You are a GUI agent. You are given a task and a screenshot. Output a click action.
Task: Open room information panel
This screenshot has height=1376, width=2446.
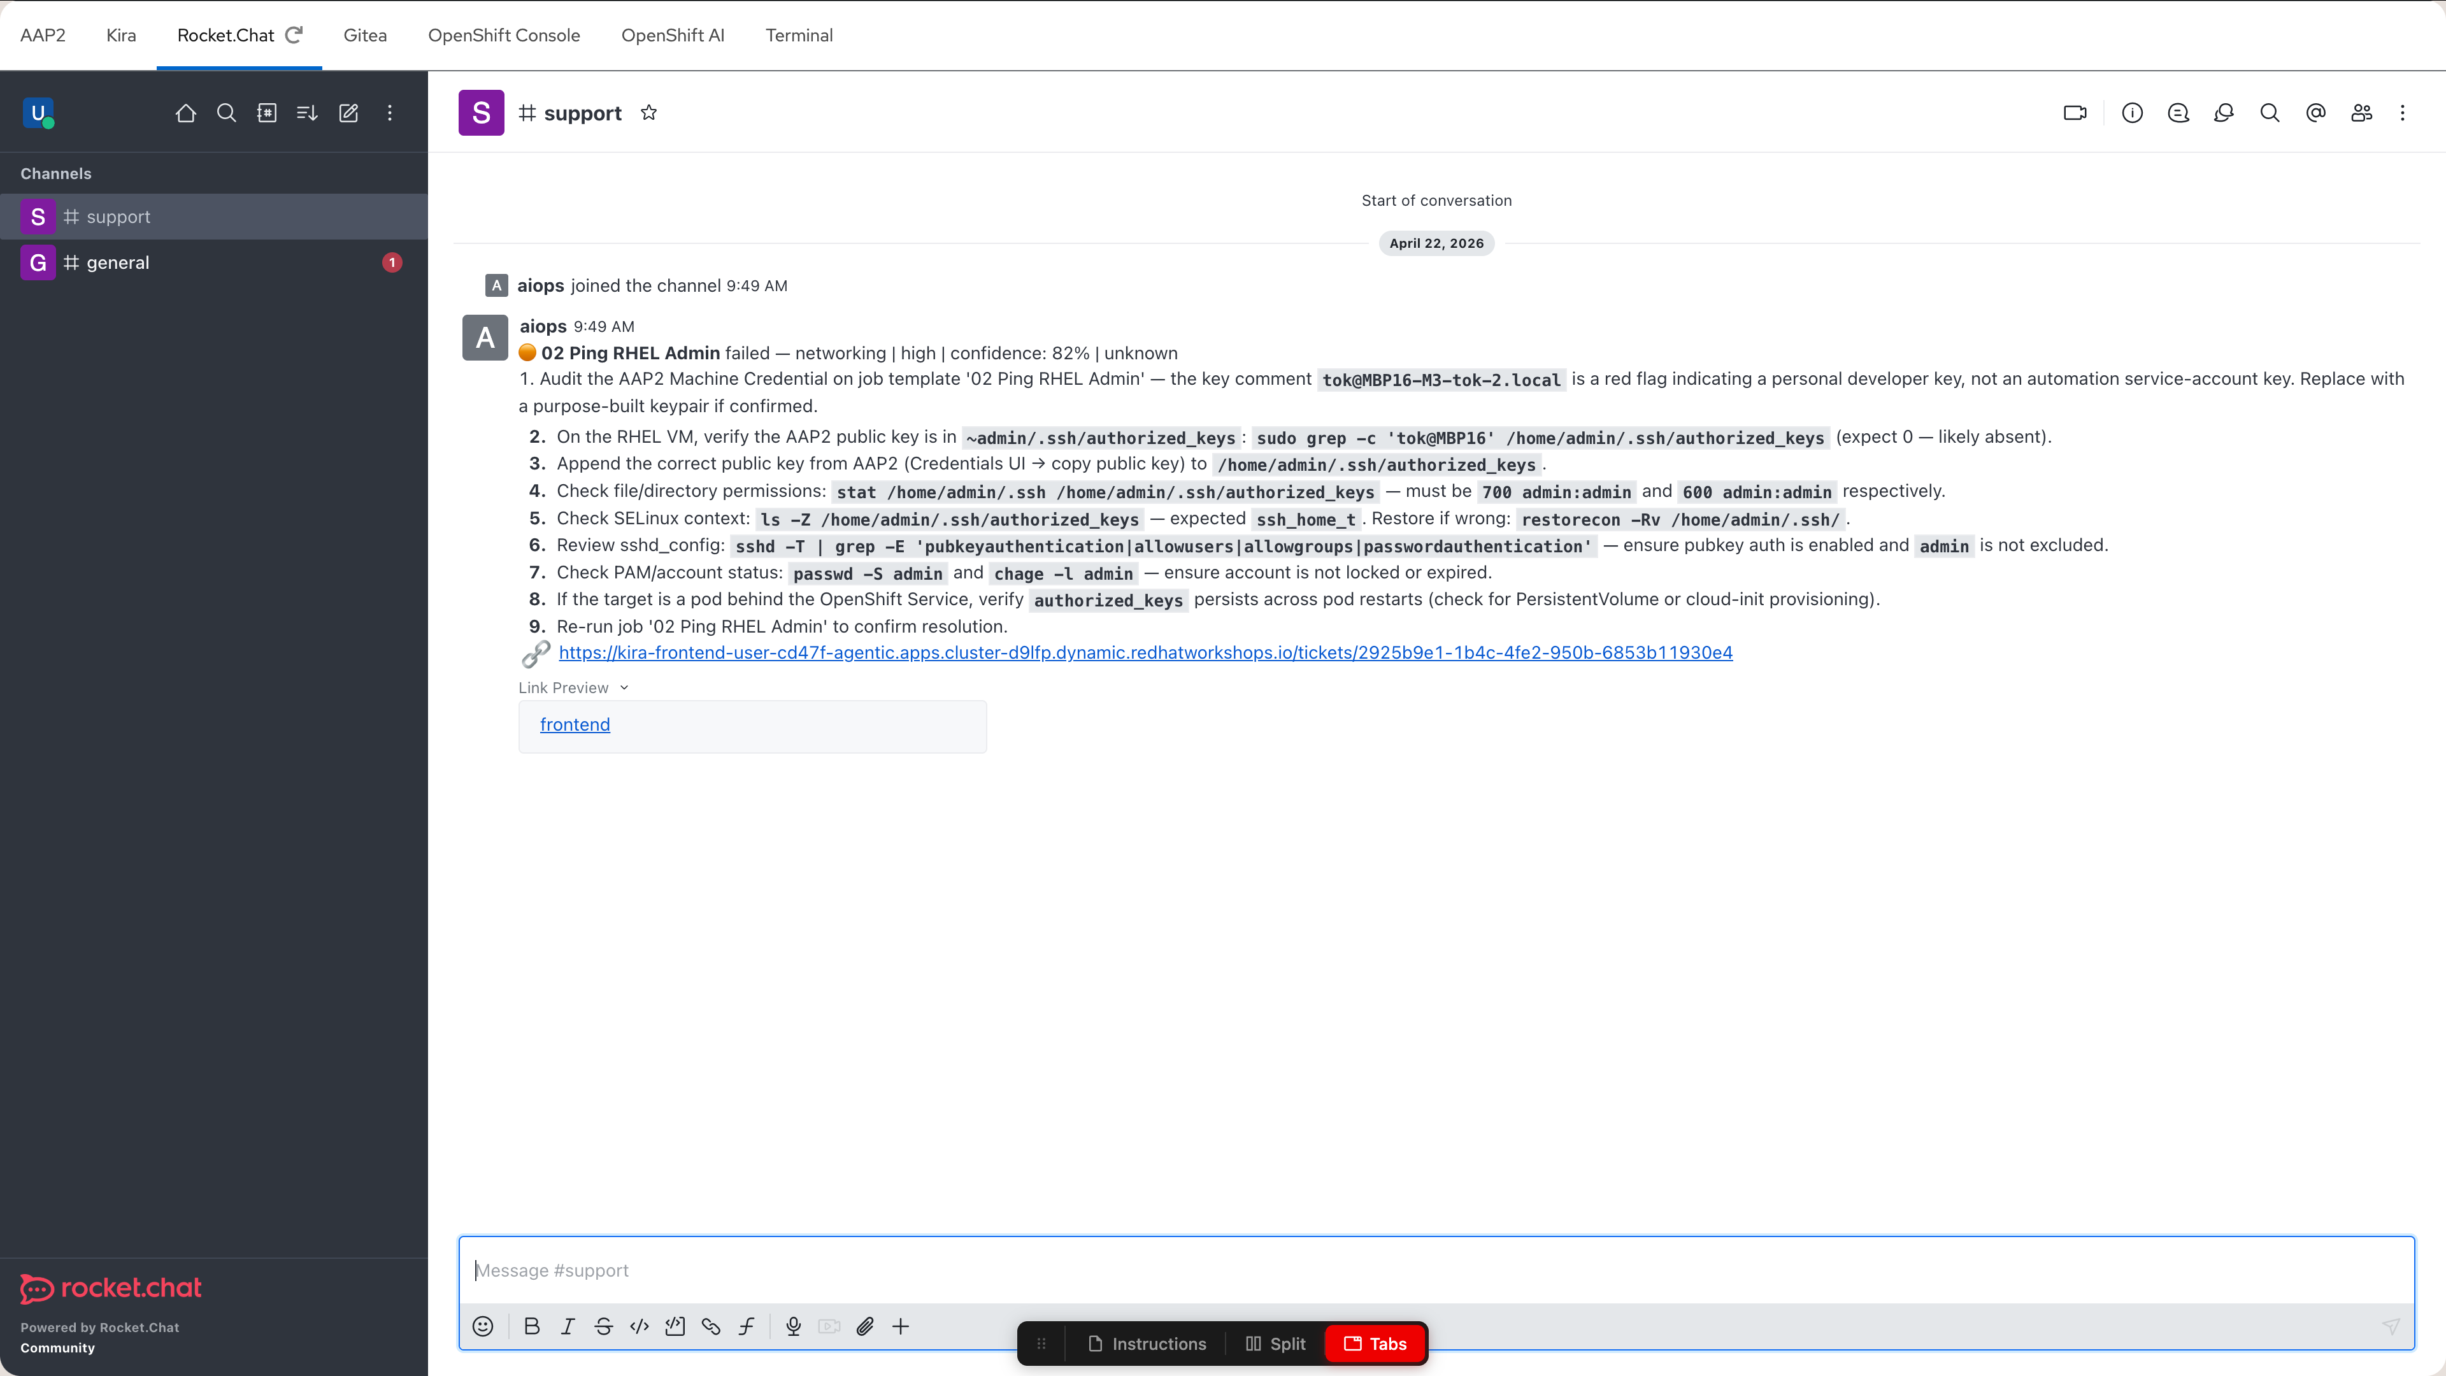coord(2133,113)
